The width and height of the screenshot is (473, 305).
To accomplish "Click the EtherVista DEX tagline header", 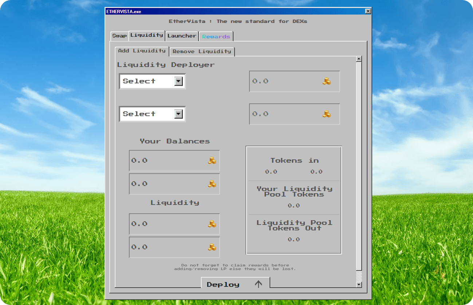I will (238, 21).
